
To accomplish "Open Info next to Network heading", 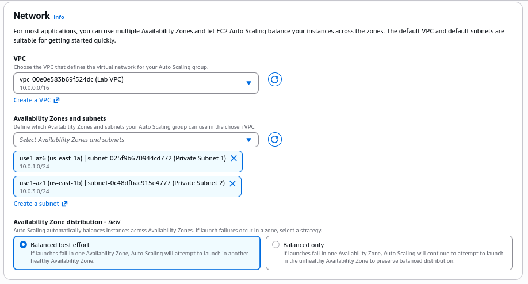I will pyautogui.click(x=59, y=17).
